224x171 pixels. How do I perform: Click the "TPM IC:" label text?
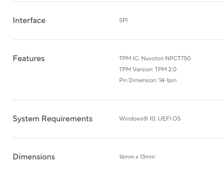(129, 59)
